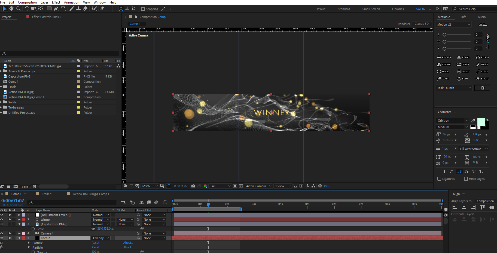Toggle All Caps text style
The image size is (497, 253).
pyautogui.click(x=459, y=171)
